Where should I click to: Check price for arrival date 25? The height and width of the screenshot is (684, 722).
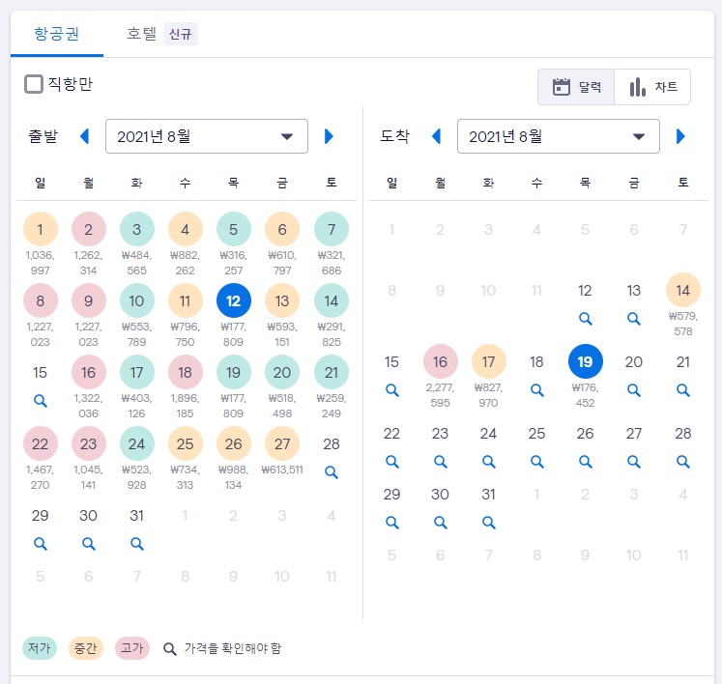click(536, 462)
